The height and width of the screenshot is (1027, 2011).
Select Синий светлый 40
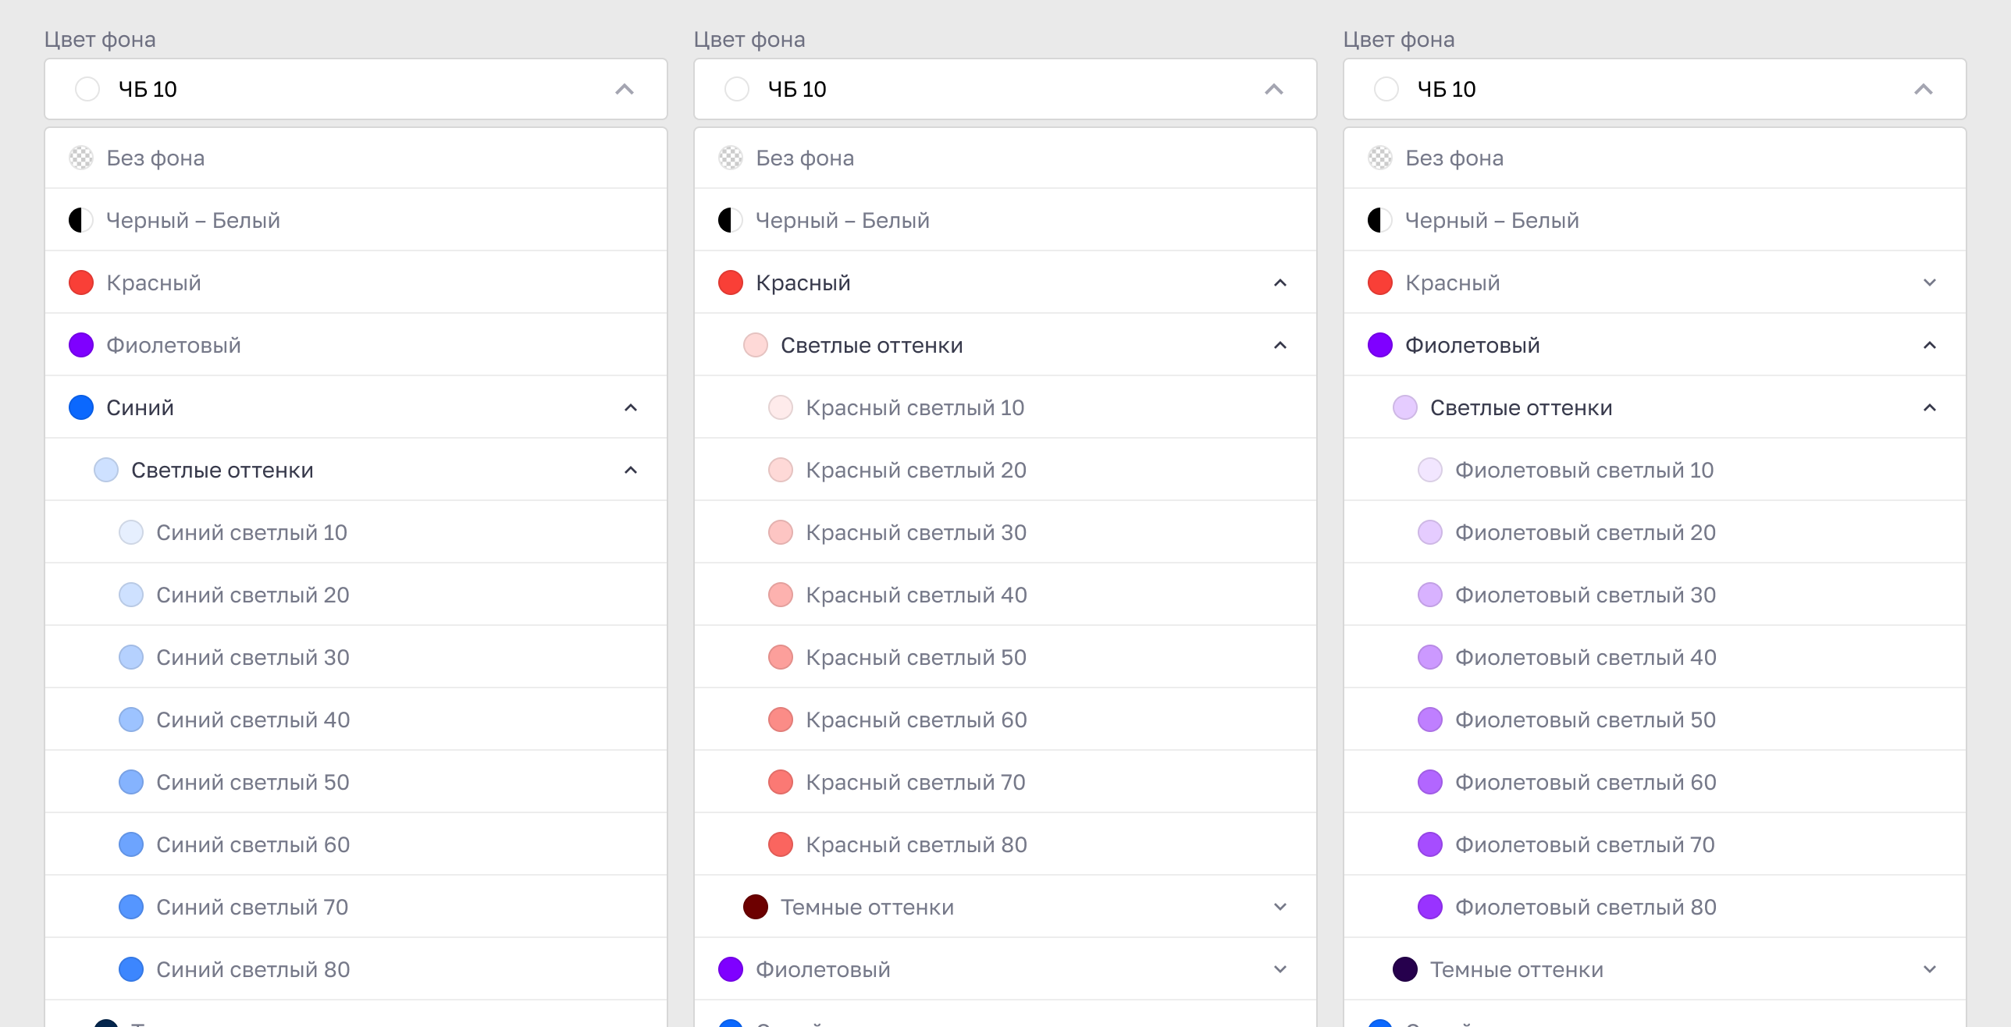point(356,720)
